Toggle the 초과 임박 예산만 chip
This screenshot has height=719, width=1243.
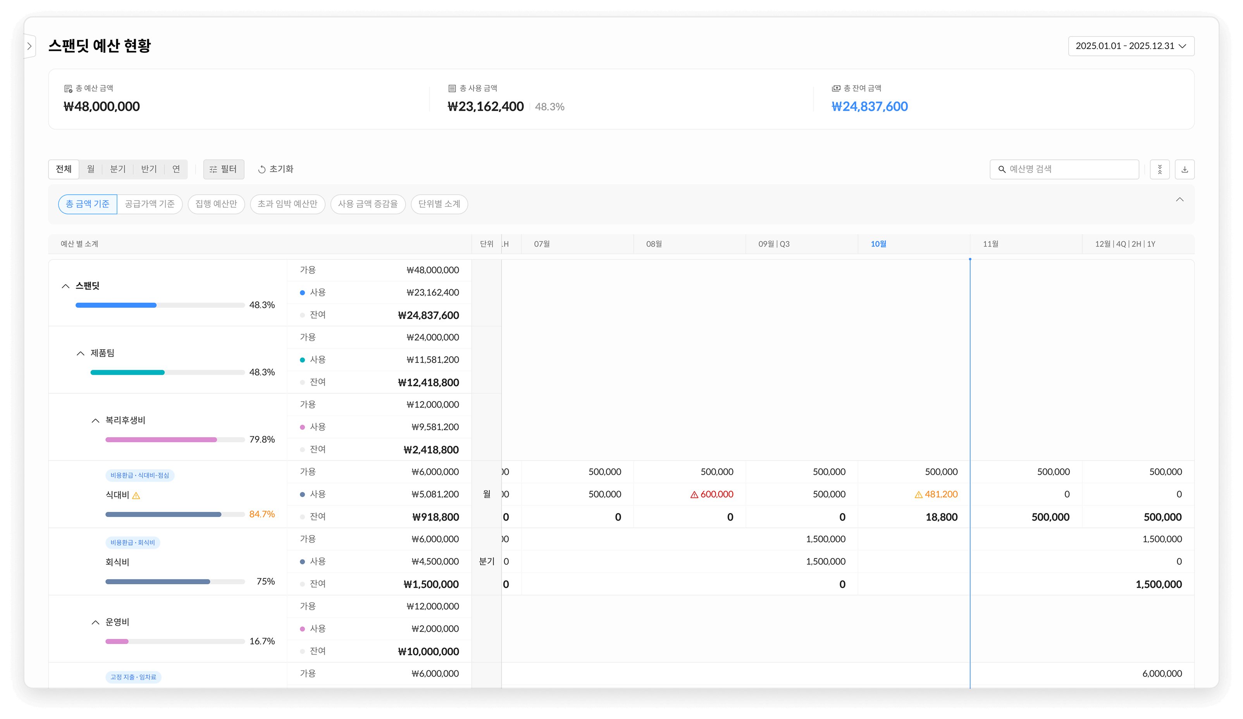[x=287, y=204]
